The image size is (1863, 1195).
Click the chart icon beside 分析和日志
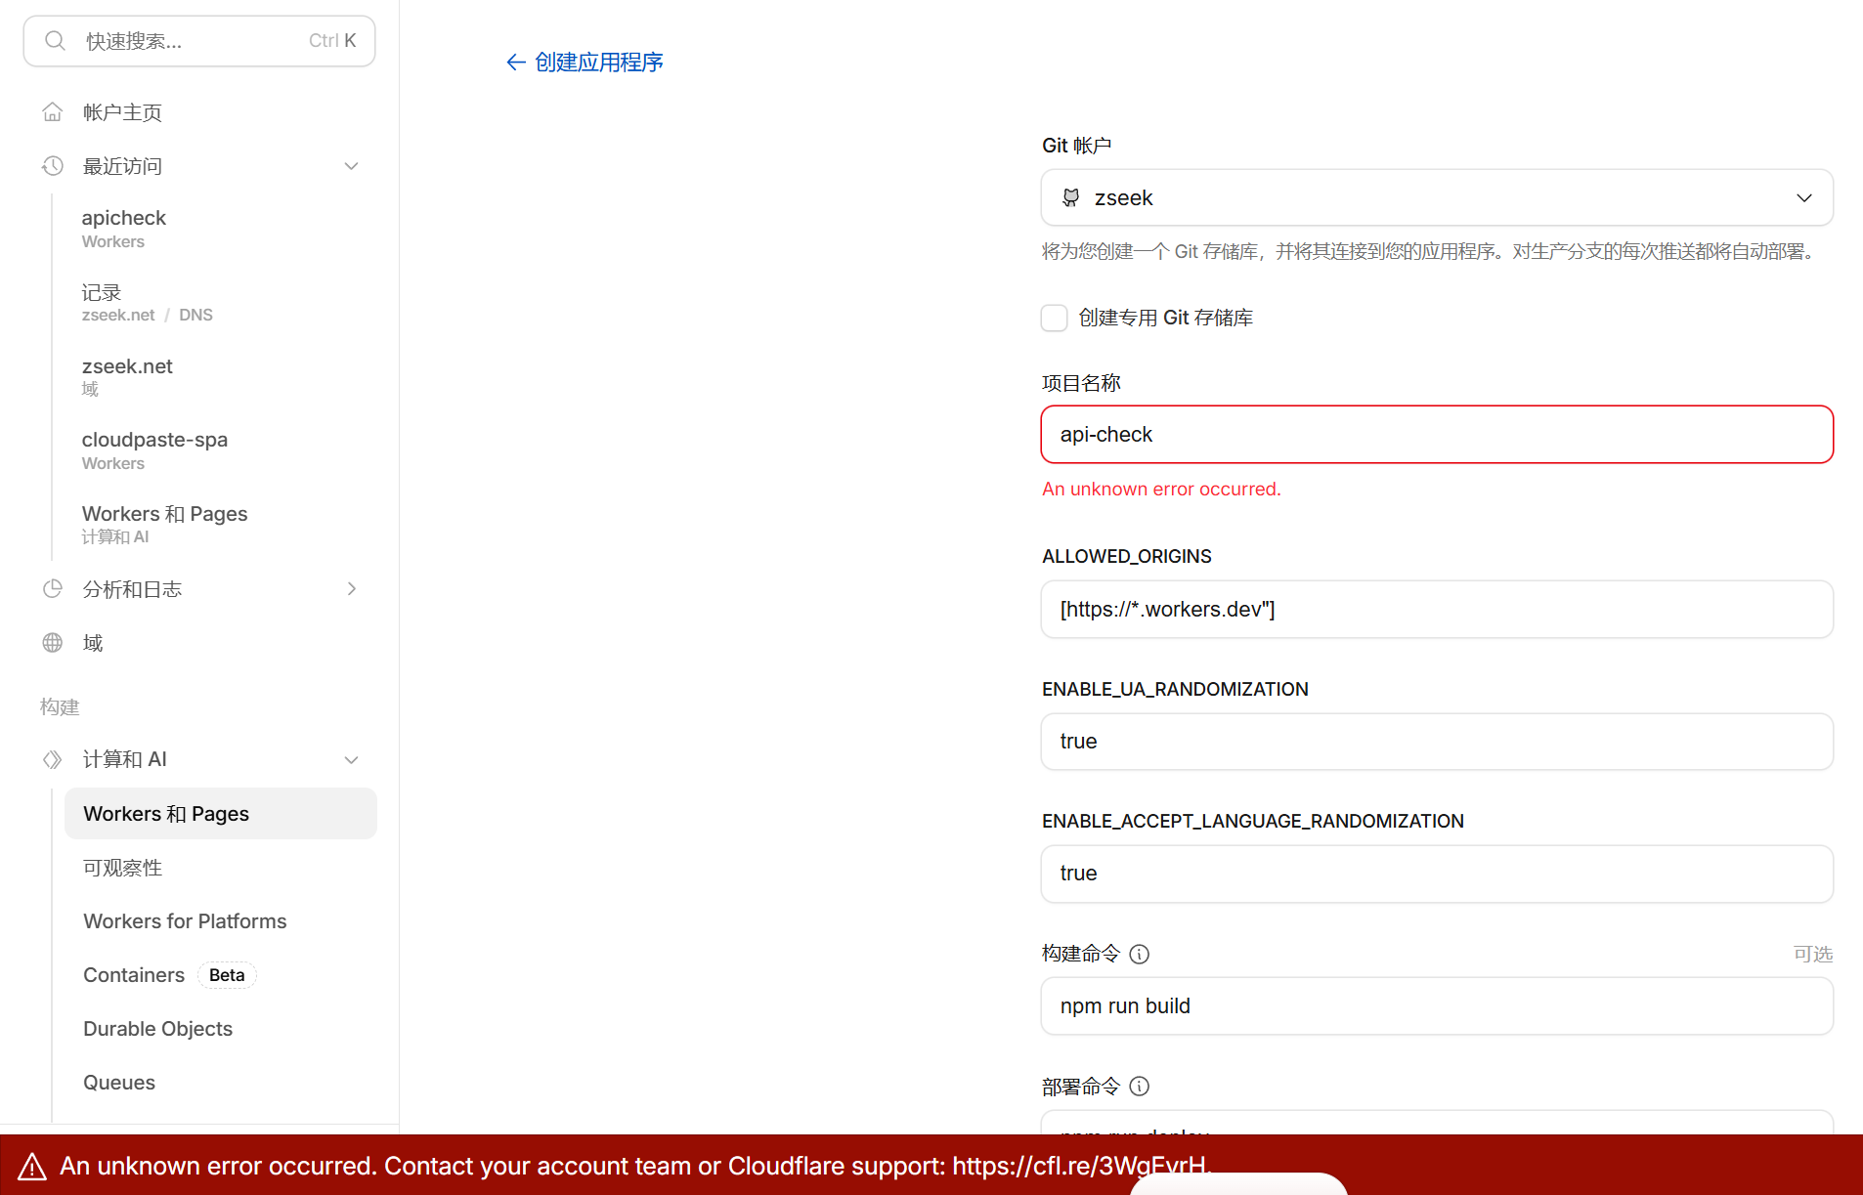tap(53, 589)
